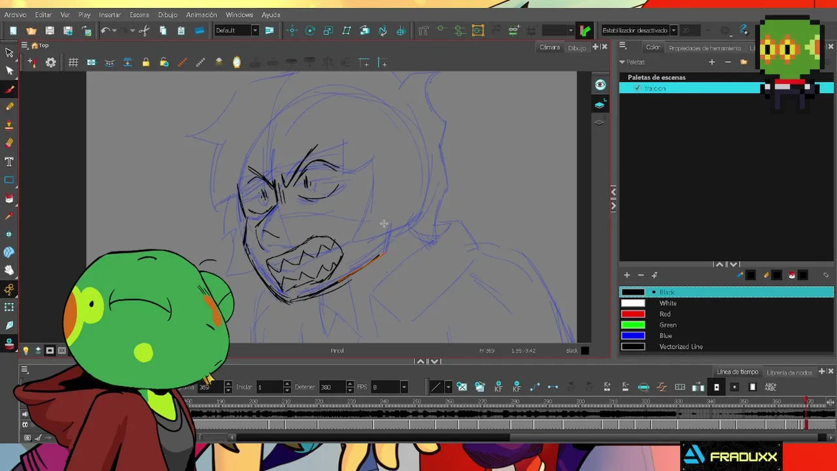Viewport: 837px width, 471px height.
Task: Click the folder icon in Paletas header
Action: (743, 62)
